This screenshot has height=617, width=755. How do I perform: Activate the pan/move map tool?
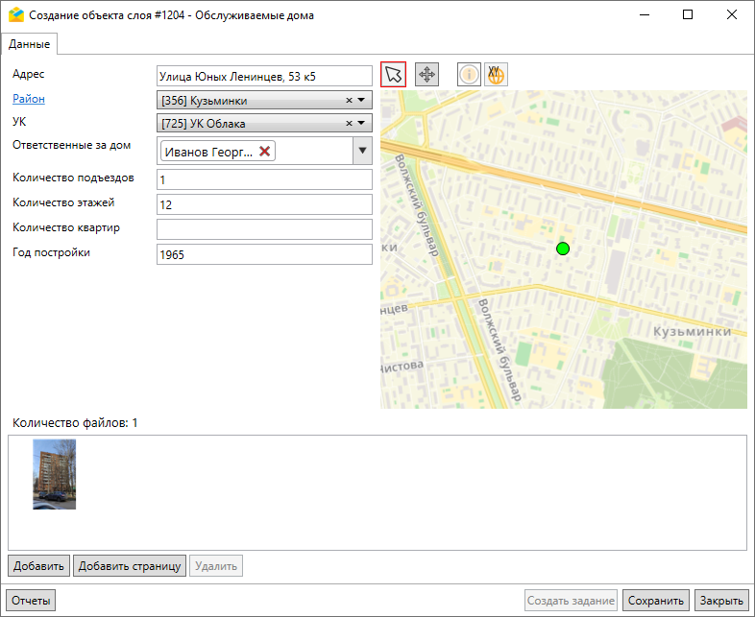(426, 75)
